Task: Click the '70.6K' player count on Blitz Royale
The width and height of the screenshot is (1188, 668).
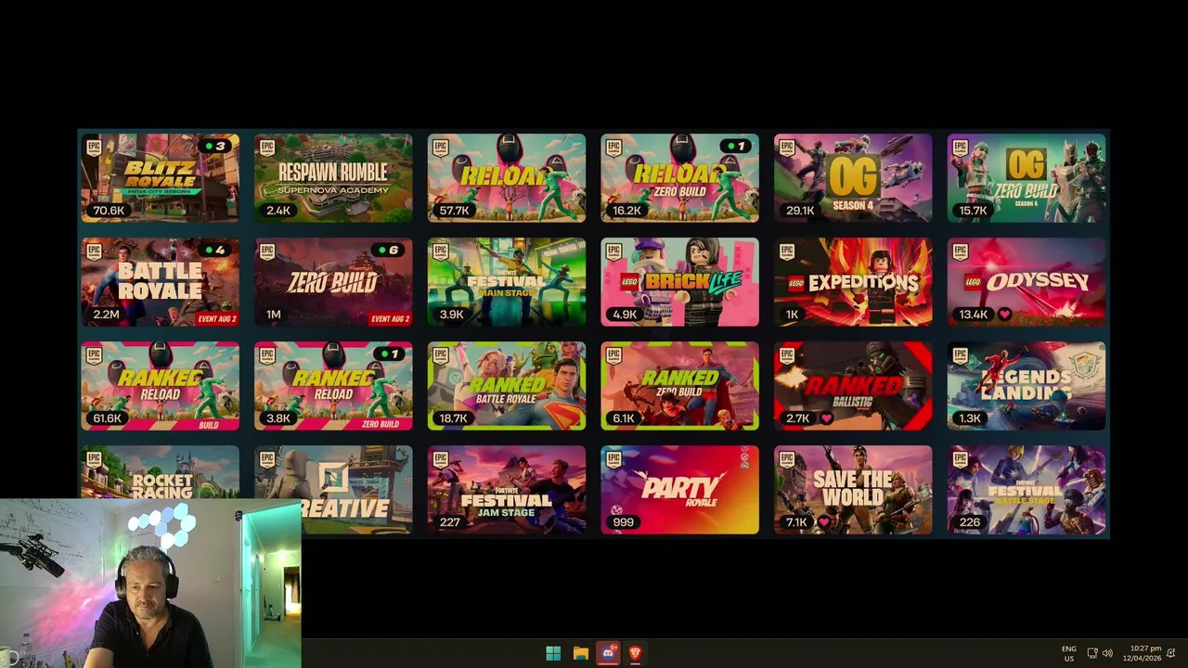Action: click(x=109, y=211)
